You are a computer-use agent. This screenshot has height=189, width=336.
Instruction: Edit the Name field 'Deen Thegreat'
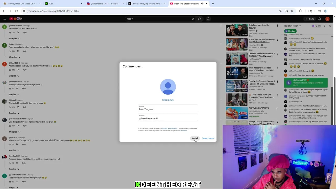168,108
